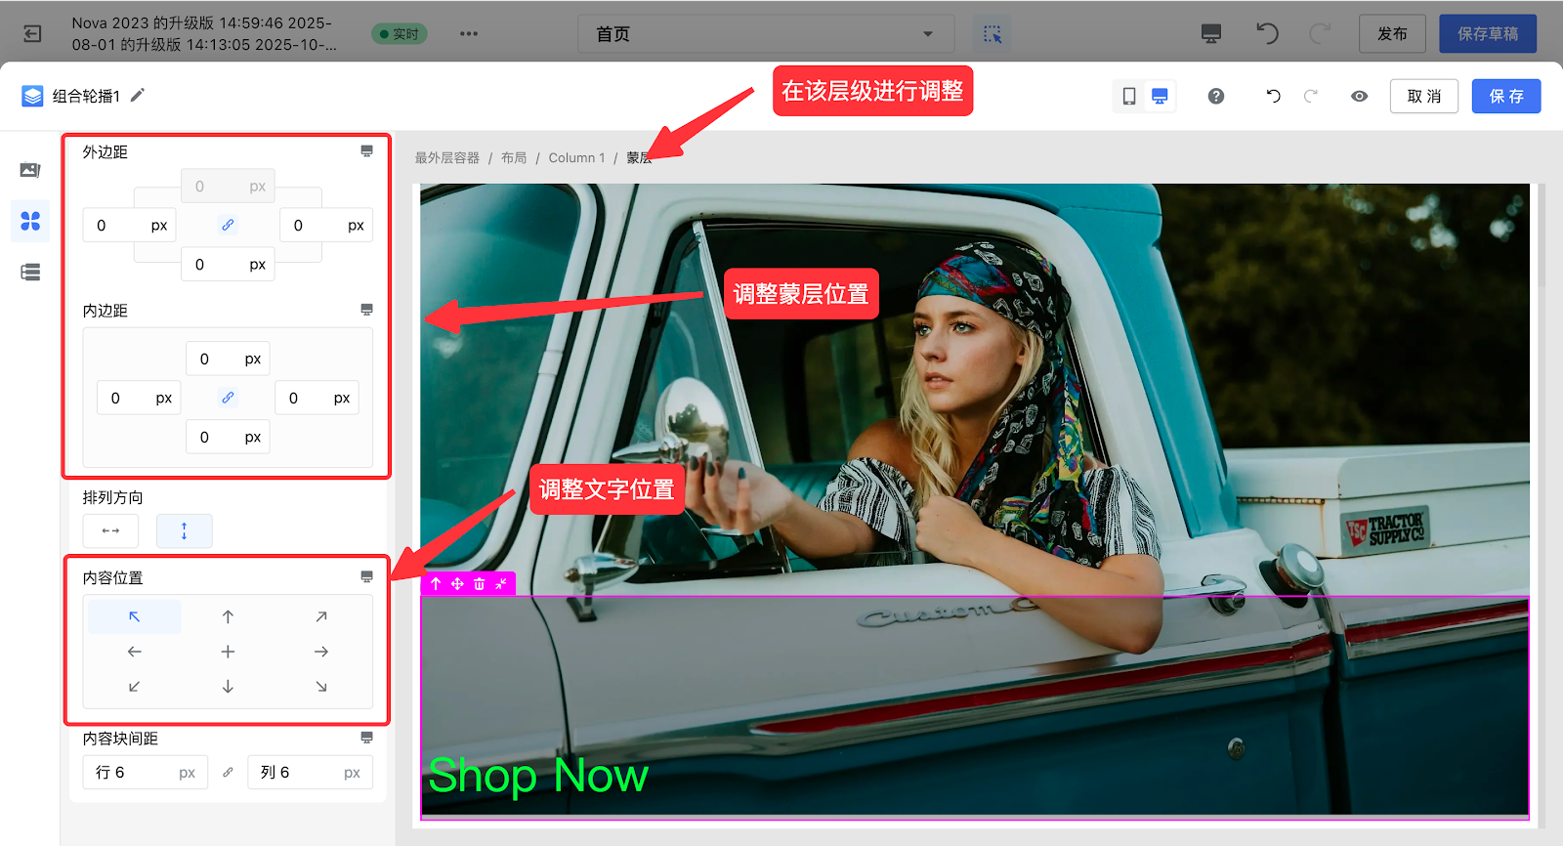Toggle the preview eye icon
This screenshot has height=846, width=1563.
click(x=1359, y=96)
